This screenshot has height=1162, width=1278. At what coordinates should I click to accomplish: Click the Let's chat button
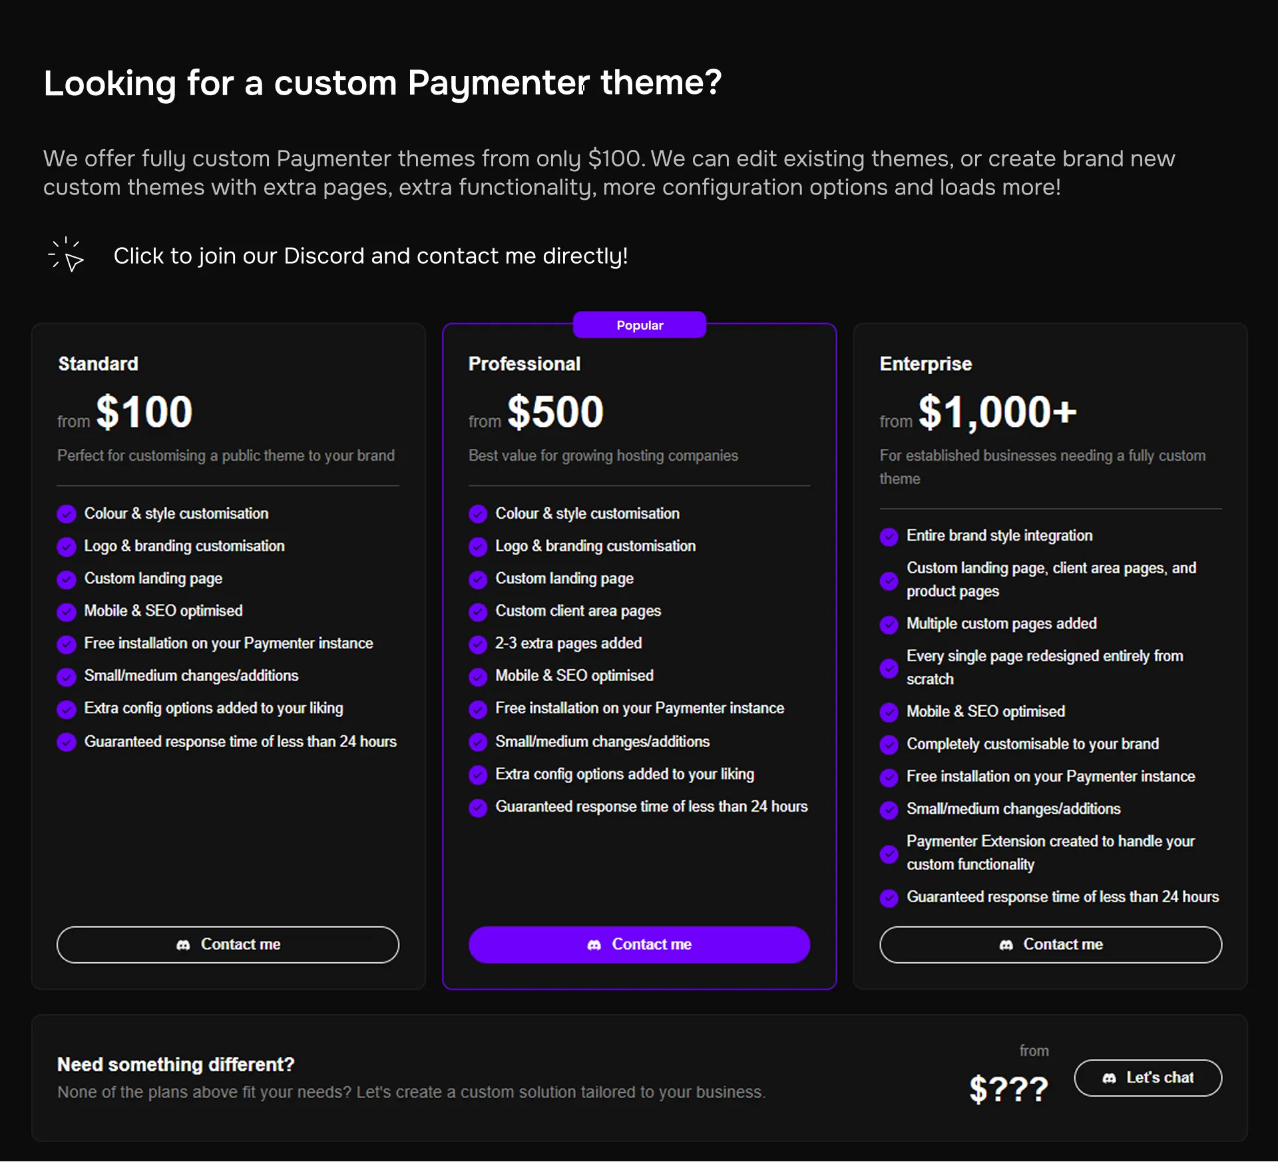1148,1077
